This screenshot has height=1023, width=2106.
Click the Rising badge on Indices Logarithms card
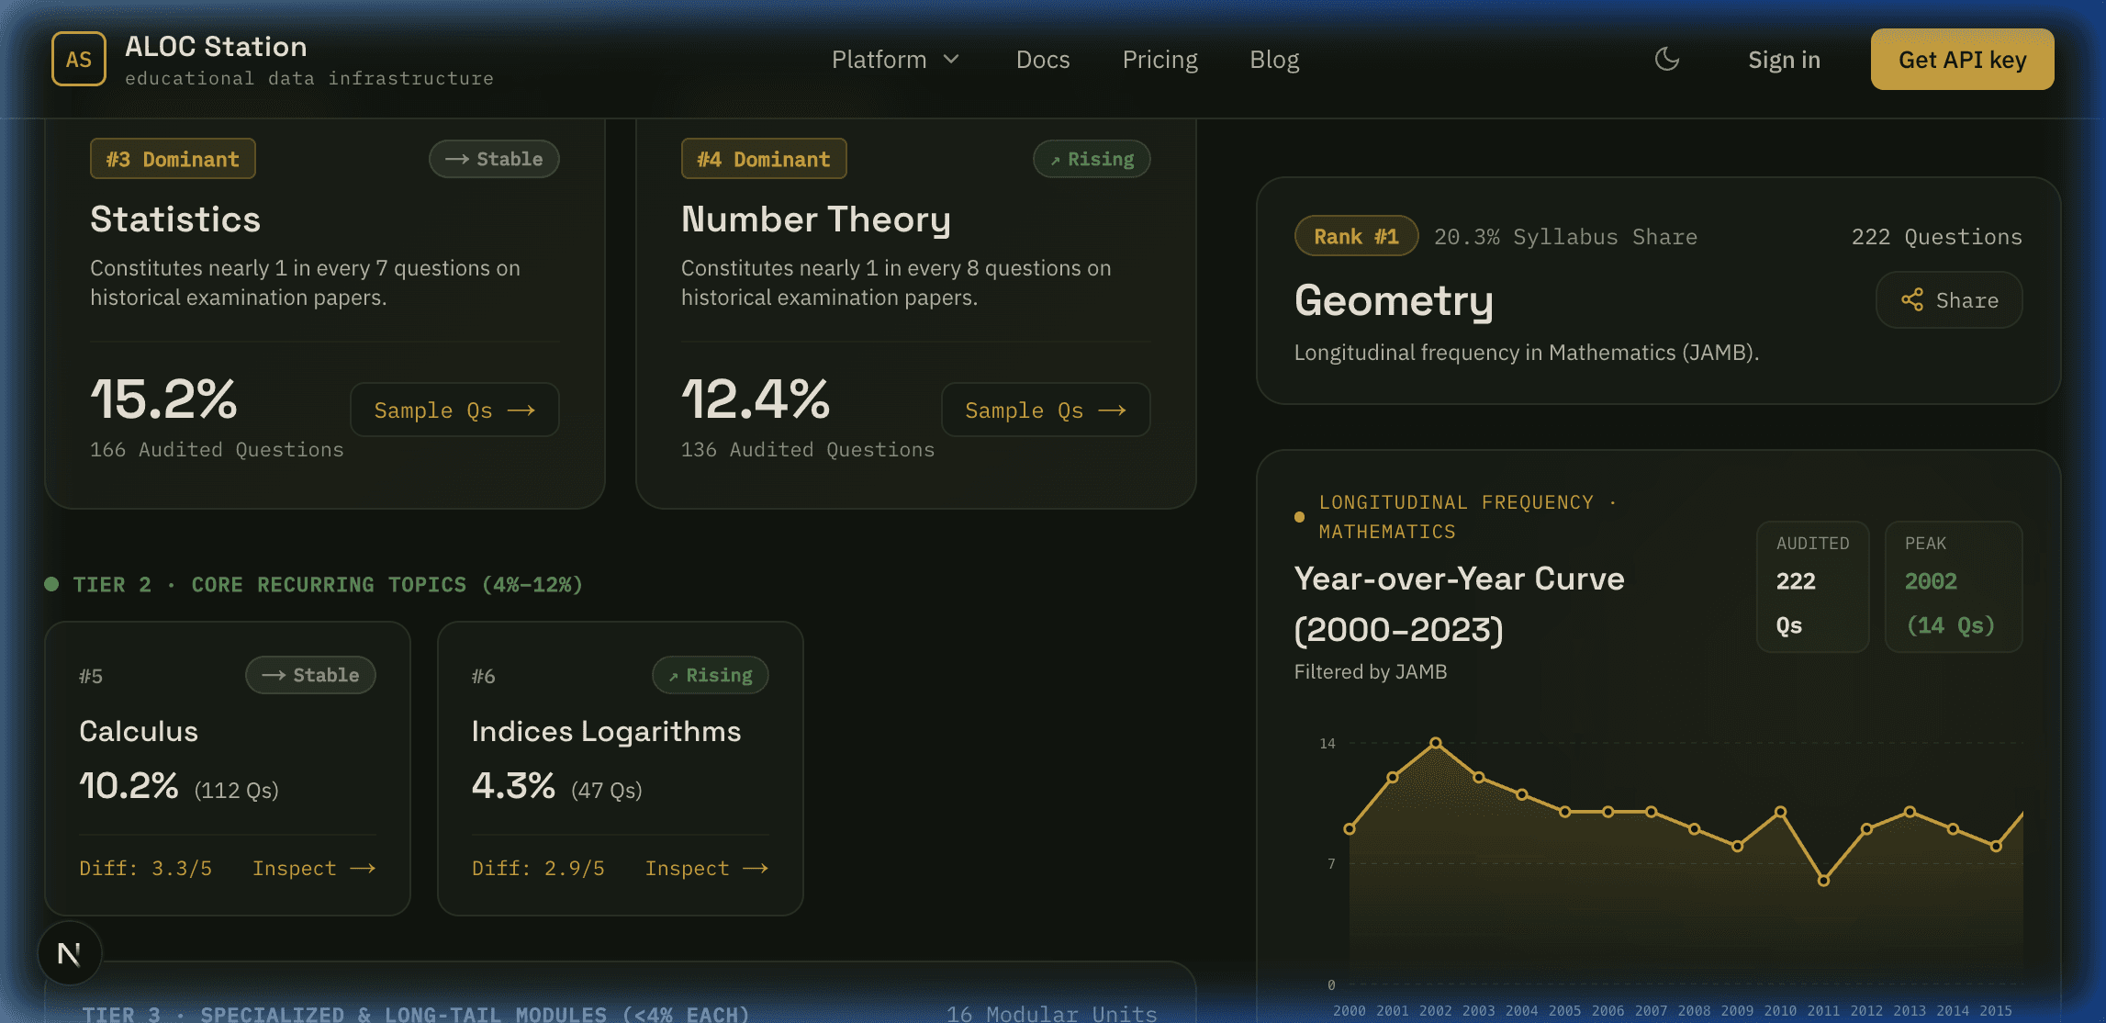pos(711,675)
